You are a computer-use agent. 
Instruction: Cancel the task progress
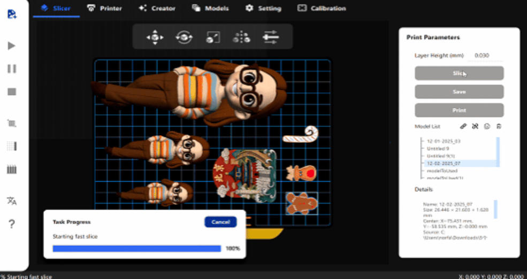tap(220, 222)
